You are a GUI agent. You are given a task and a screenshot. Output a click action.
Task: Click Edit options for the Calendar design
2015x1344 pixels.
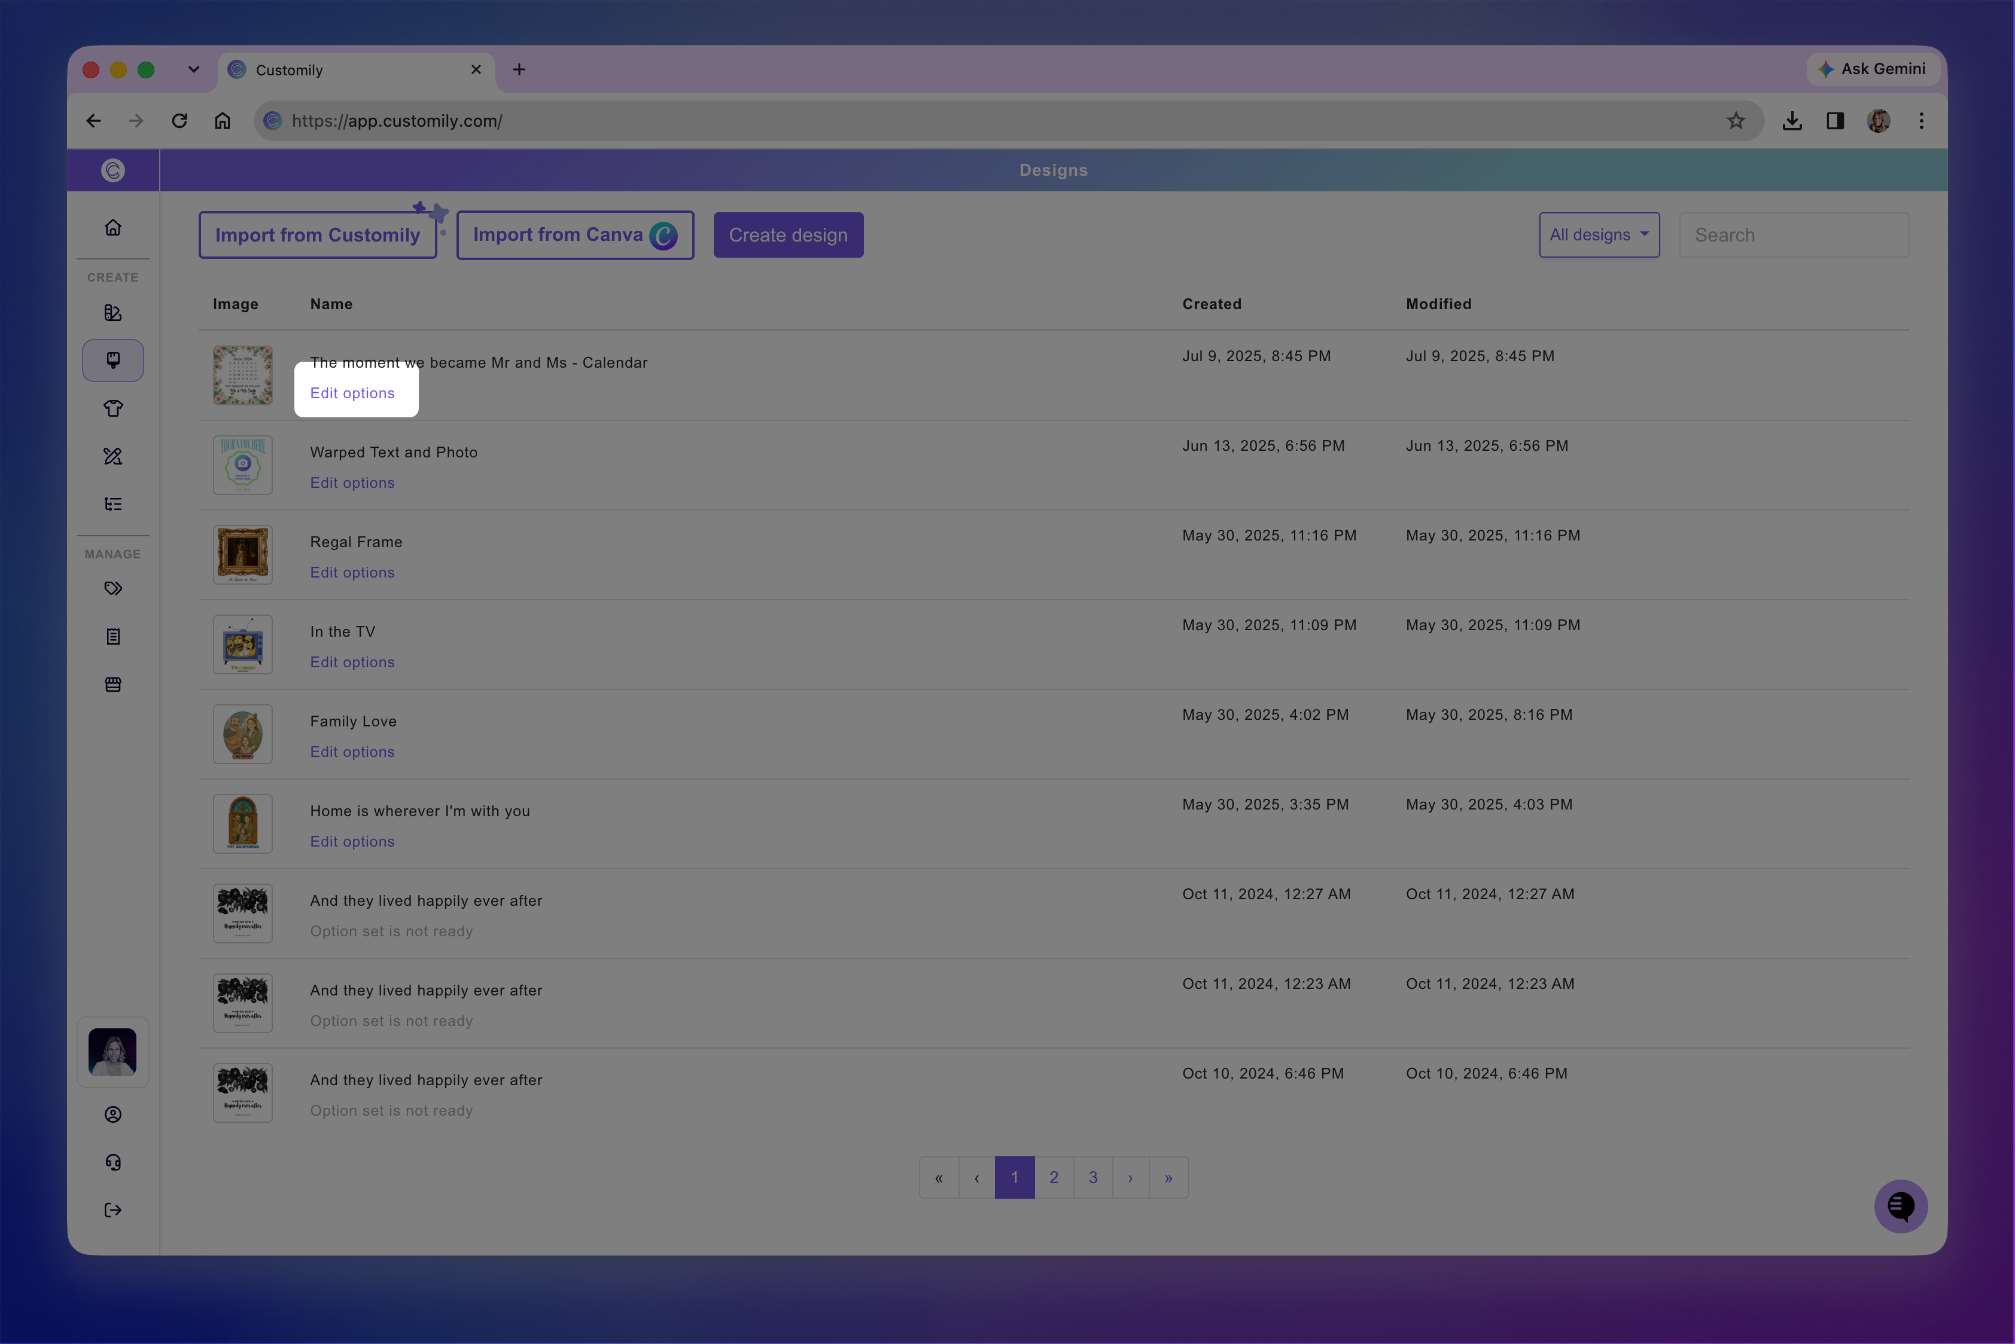352,393
